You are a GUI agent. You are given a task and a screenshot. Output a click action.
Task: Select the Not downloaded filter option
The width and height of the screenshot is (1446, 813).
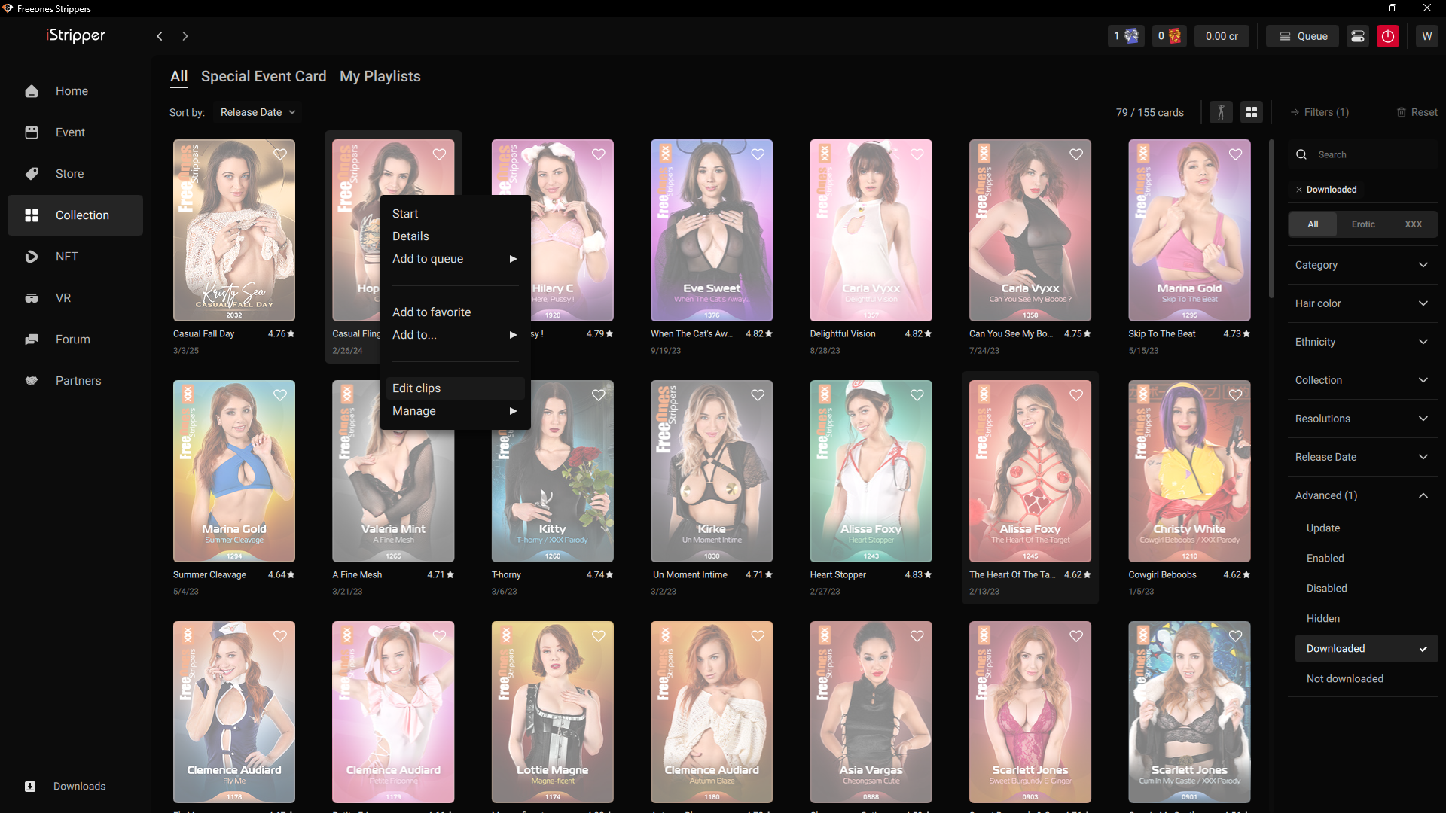1366,679
